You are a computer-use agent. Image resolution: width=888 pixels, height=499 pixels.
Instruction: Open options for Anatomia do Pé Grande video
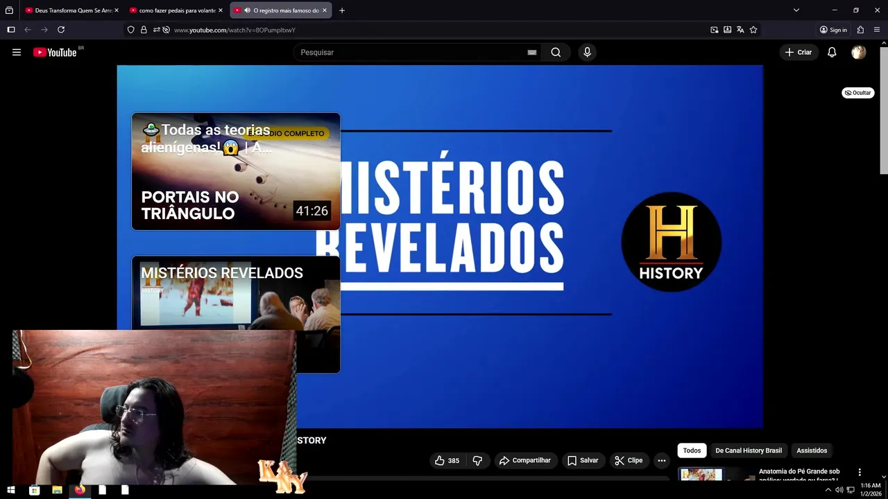click(x=860, y=472)
